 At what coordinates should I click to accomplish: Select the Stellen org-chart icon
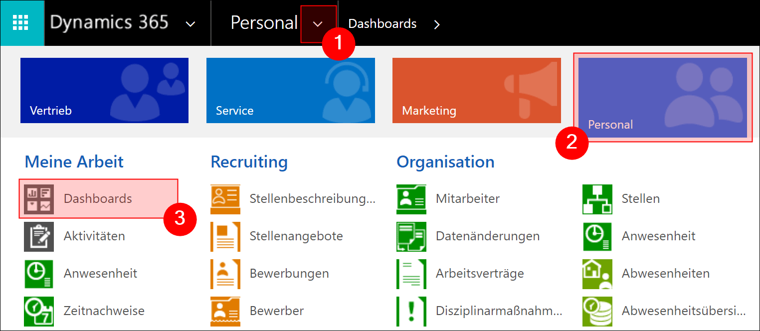click(x=597, y=199)
